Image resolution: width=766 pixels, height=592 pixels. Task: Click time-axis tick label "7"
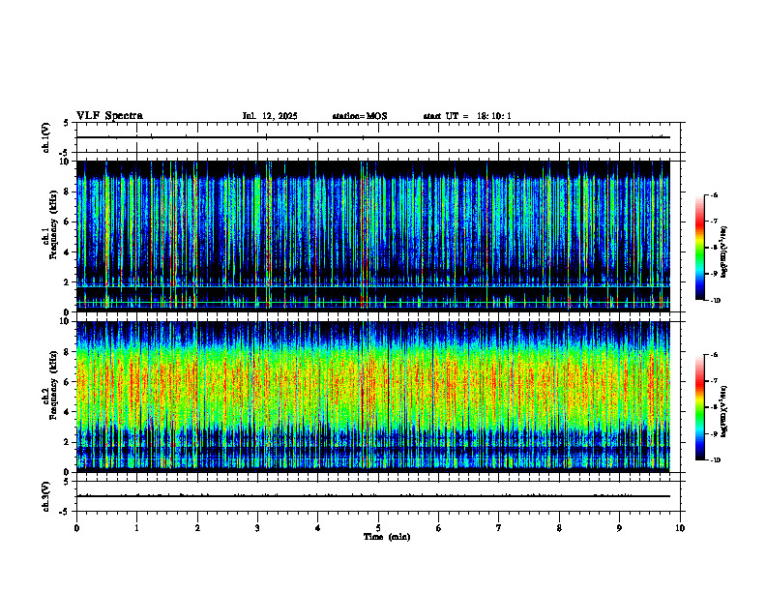click(499, 528)
